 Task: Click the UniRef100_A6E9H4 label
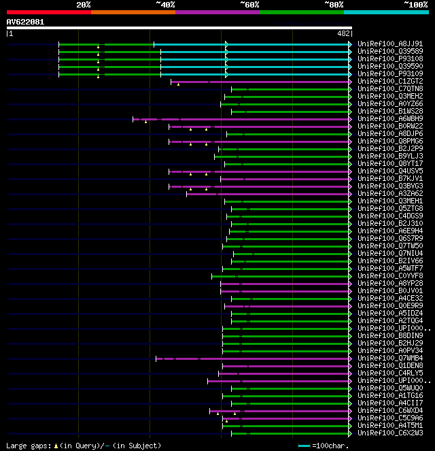click(x=390, y=231)
